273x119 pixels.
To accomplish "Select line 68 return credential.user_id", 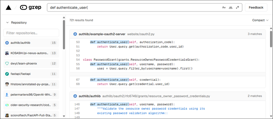I will pyautogui.click(x=133, y=84).
